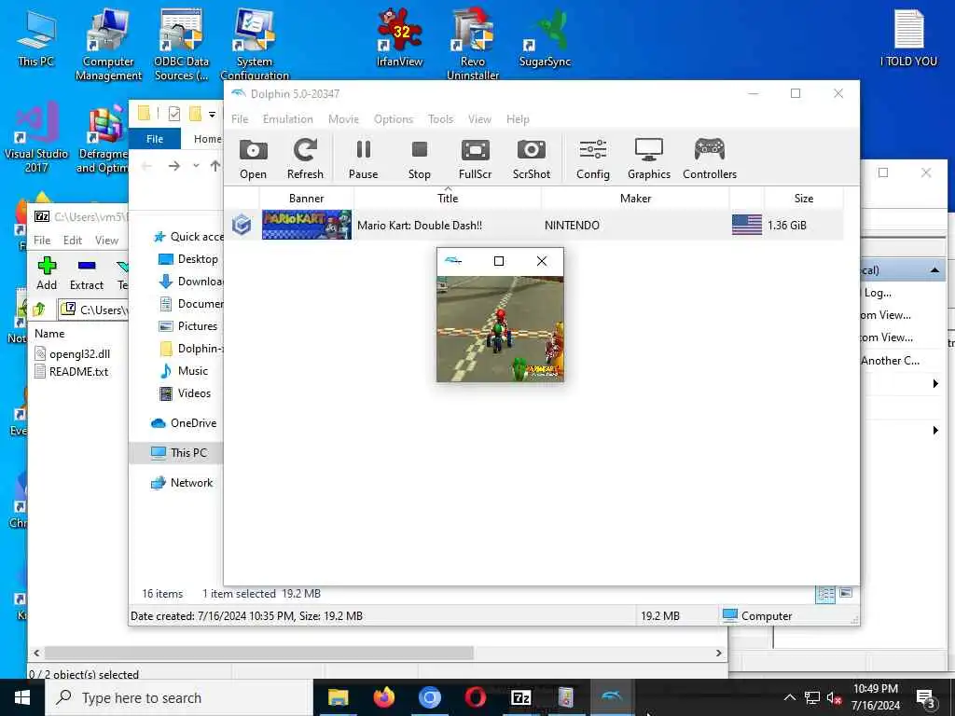955x716 pixels.
Task: Pause the running emulation
Action: [x=363, y=158]
